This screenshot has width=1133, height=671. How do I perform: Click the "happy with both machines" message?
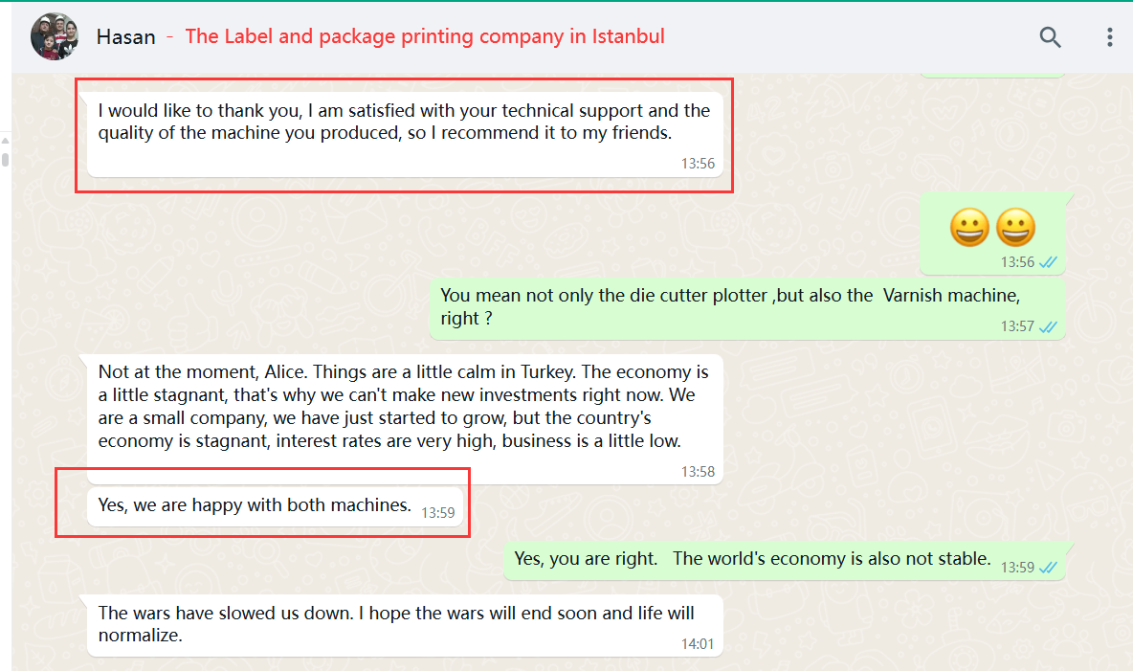pyautogui.click(x=255, y=505)
